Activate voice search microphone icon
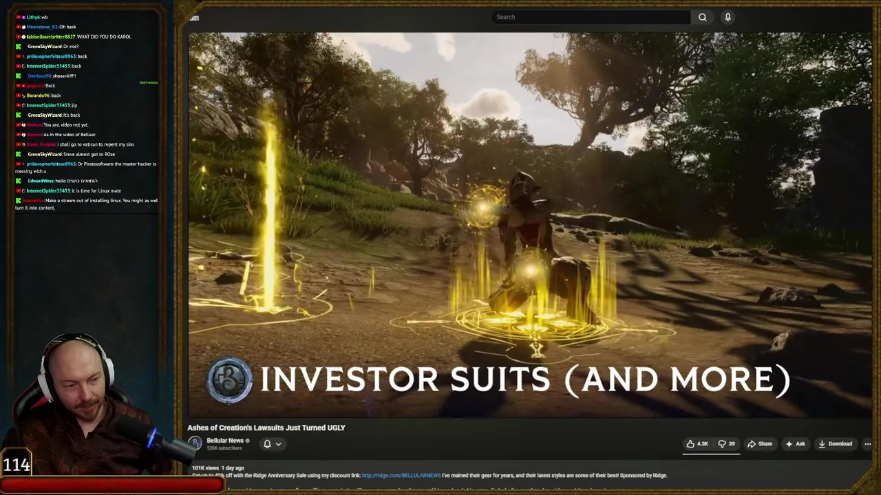This screenshot has height=495, width=881. [x=728, y=17]
